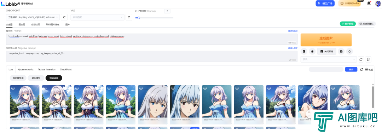Switch to the 图生图 tab
382x133 pixels.
click(x=22, y=25)
